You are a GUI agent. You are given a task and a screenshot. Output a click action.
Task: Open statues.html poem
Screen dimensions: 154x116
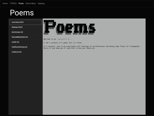(x=26, y=27)
